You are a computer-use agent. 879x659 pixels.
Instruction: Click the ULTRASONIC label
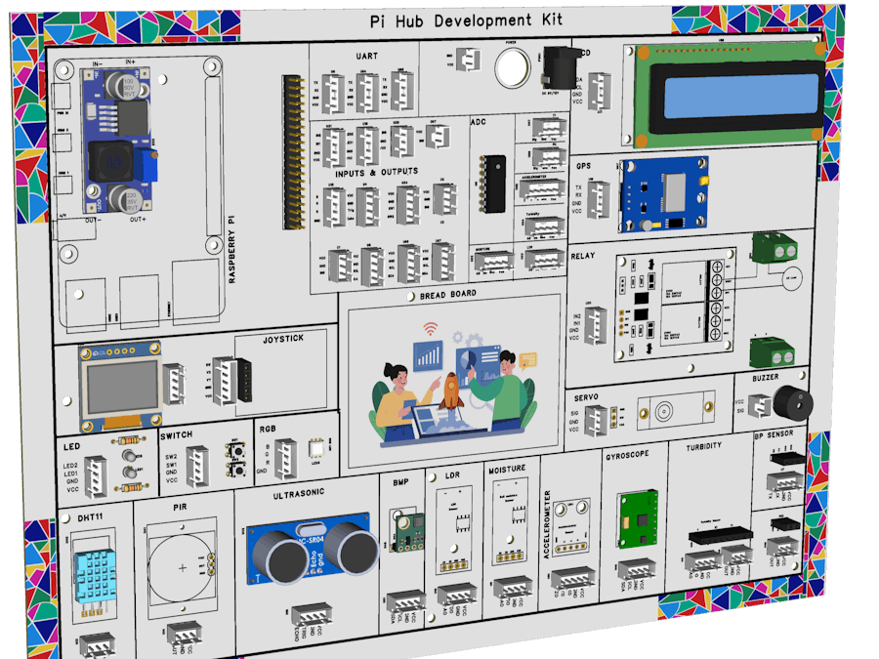298,494
